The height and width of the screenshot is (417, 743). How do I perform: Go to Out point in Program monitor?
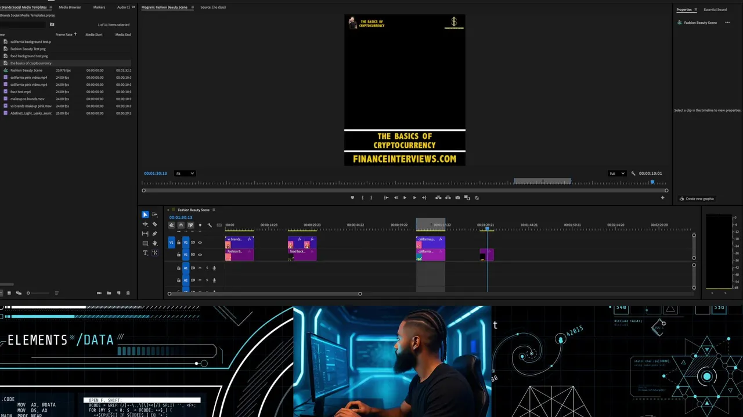click(423, 197)
